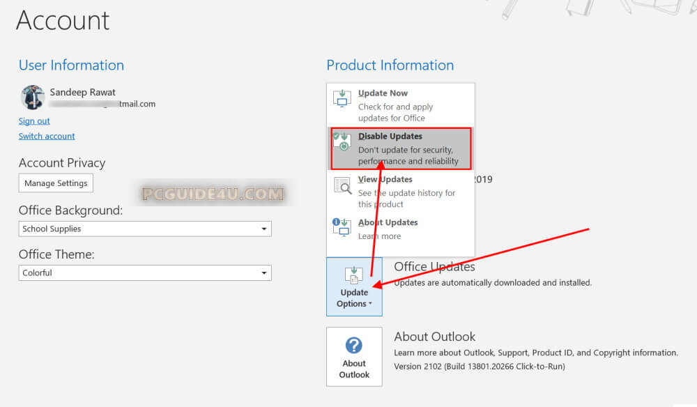
Task: Click the About Updates info icon
Action: [x=342, y=228]
